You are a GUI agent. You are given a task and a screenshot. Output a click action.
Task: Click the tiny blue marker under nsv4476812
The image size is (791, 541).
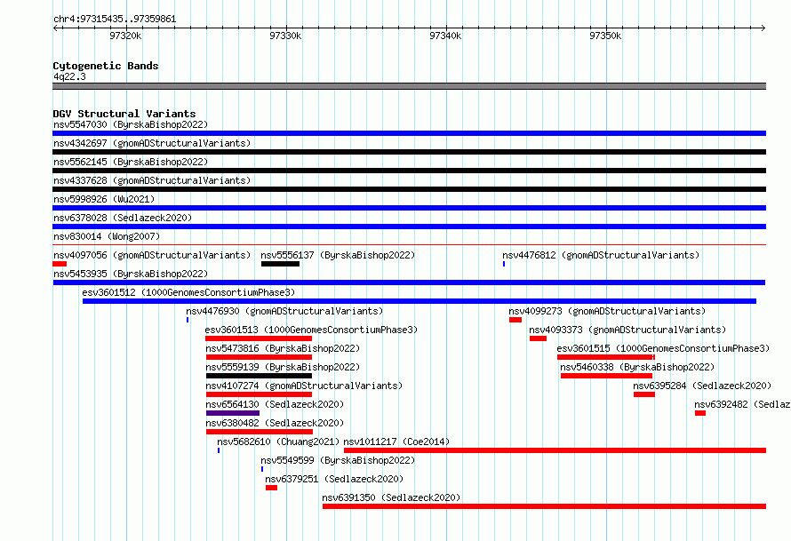click(x=503, y=264)
